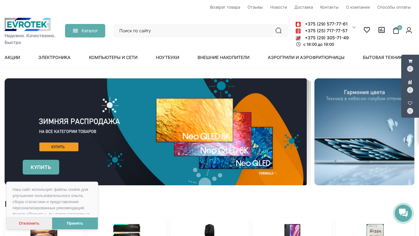The image size is (419, 236).
Task: Open the ЭЛЕКТРОНИКА category
Action: point(54,57)
